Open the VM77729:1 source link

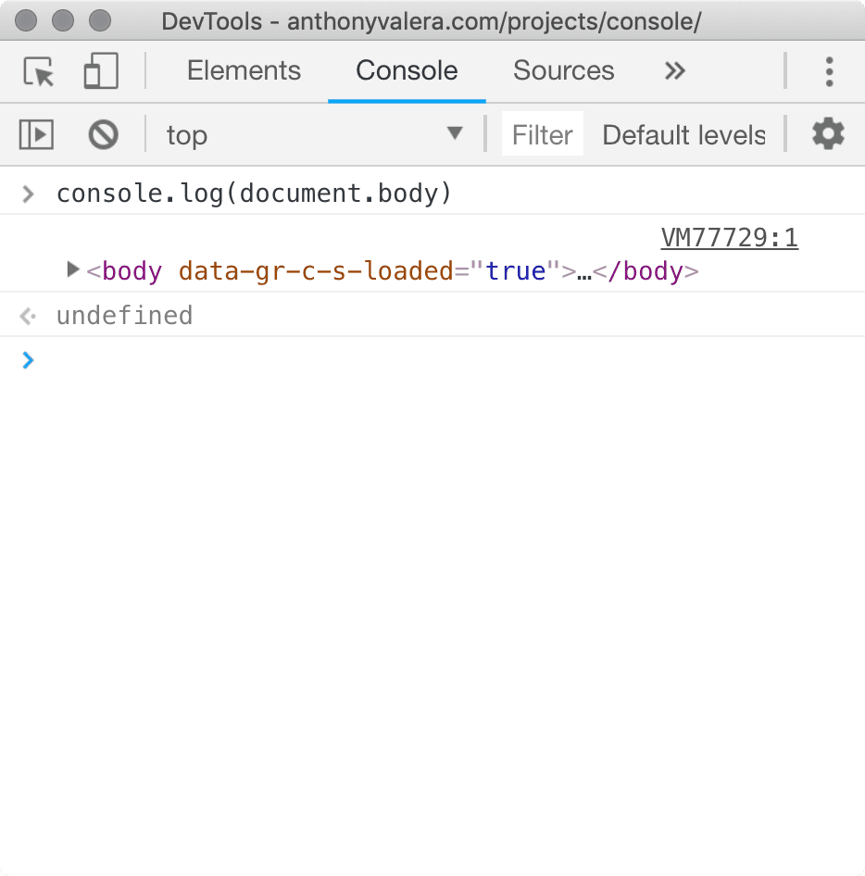tap(729, 238)
